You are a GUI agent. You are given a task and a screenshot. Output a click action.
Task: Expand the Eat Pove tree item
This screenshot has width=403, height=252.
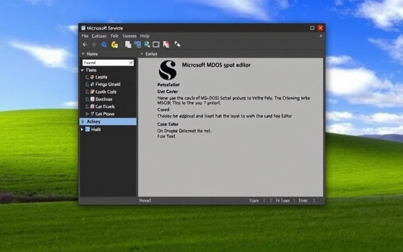coord(87,114)
